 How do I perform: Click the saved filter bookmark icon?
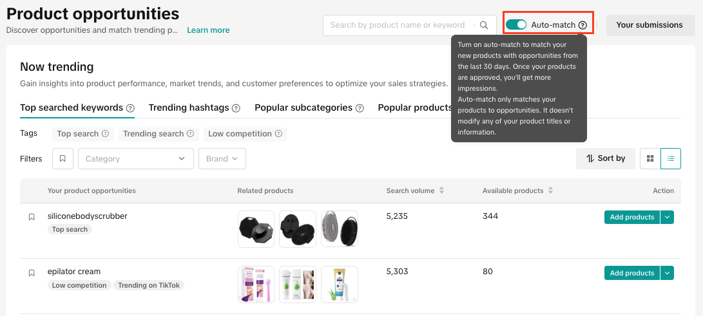point(63,159)
